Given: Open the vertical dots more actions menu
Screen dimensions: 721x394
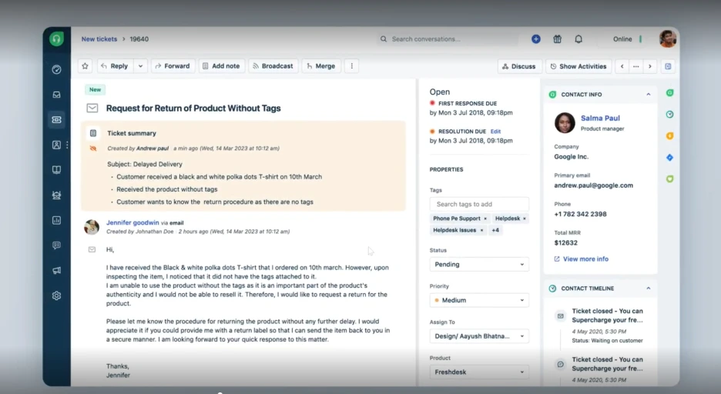Looking at the screenshot, I should coord(352,66).
